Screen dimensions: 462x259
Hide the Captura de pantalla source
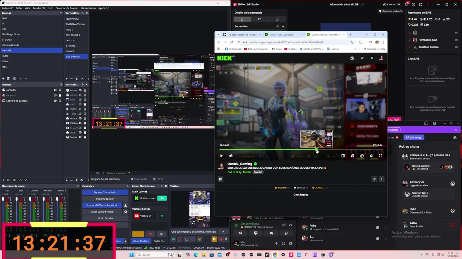tap(55, 101)
